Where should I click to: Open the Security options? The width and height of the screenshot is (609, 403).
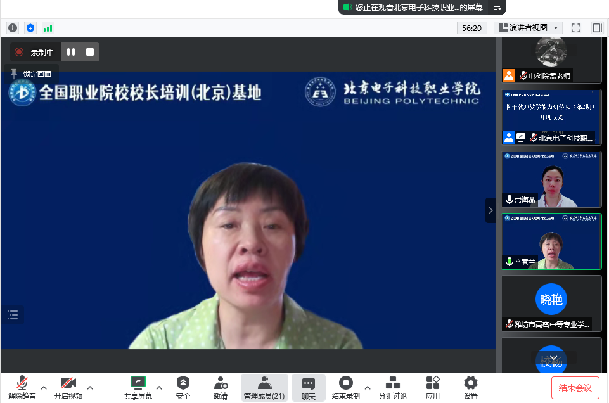pos(183,388)
